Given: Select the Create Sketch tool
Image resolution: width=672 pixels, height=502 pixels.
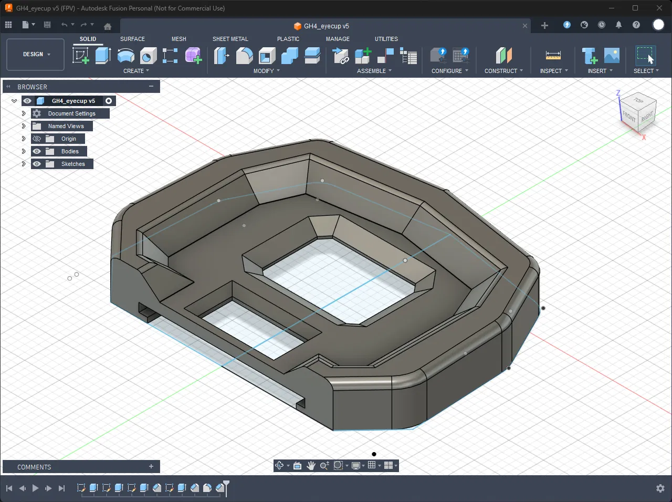Looking at the screenshot, I should 81,55.
